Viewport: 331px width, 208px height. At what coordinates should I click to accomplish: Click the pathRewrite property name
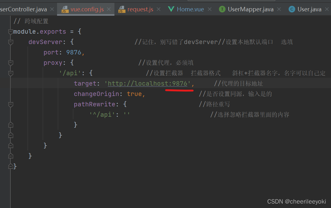(x=95, y=104)
